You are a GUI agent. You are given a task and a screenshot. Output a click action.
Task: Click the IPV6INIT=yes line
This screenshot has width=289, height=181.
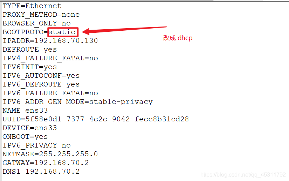point(29,67)
